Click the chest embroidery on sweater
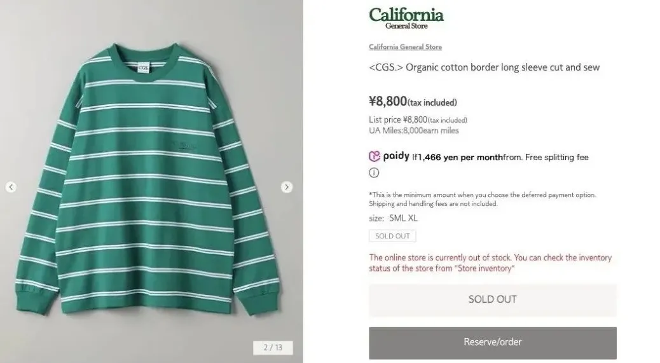 (x=183, y=147)
